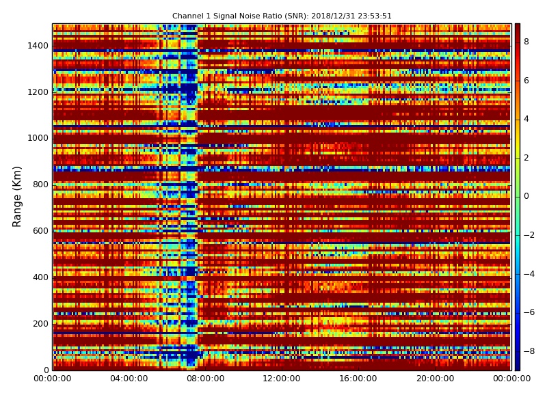The image size is (547, 410).
Task: Click the colorbar label −2
Action: [529, 235]
